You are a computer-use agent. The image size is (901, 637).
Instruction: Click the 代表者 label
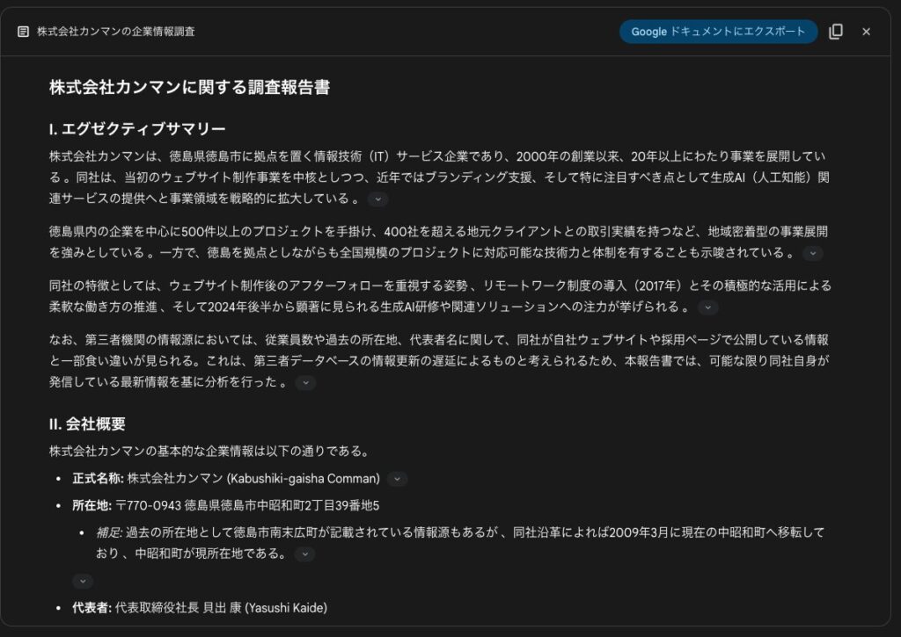pyautogui.click(x=92, y=608)
